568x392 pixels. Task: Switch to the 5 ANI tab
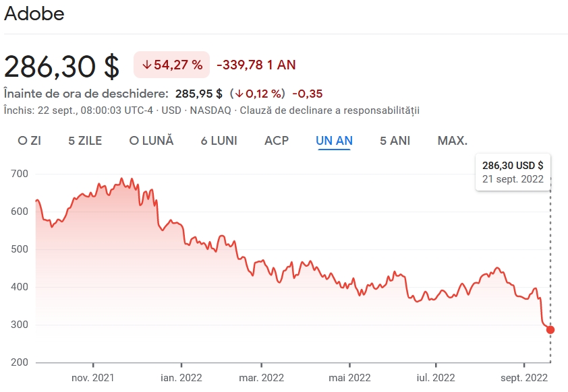pos(395,141)
